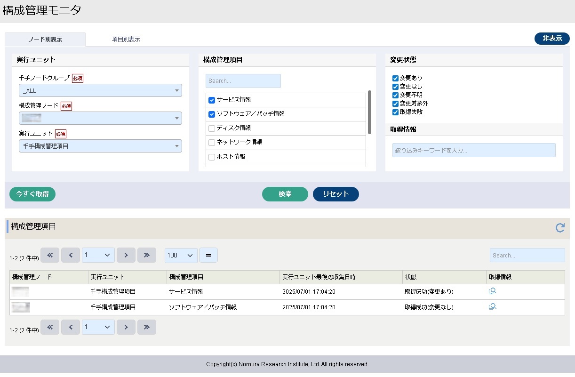Go to first page in top pager
The image size is (575, 377).
pos(50,255)
